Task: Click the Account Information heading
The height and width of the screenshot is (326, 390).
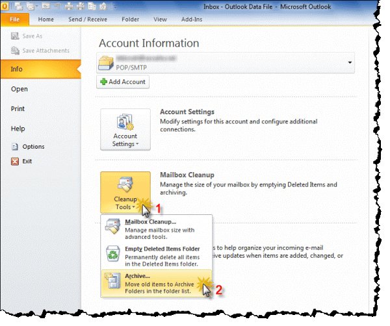Action: (149, 44)
